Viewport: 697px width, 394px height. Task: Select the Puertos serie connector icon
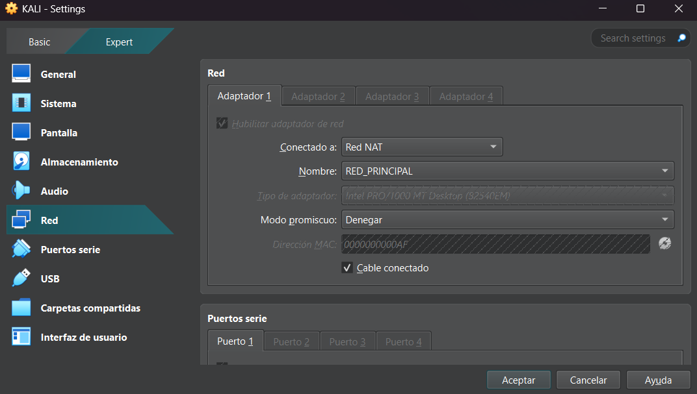[x=21, y=249]
